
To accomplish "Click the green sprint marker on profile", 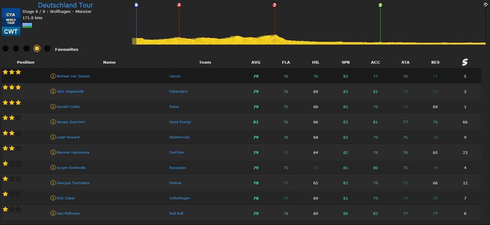I will (380, 5).
